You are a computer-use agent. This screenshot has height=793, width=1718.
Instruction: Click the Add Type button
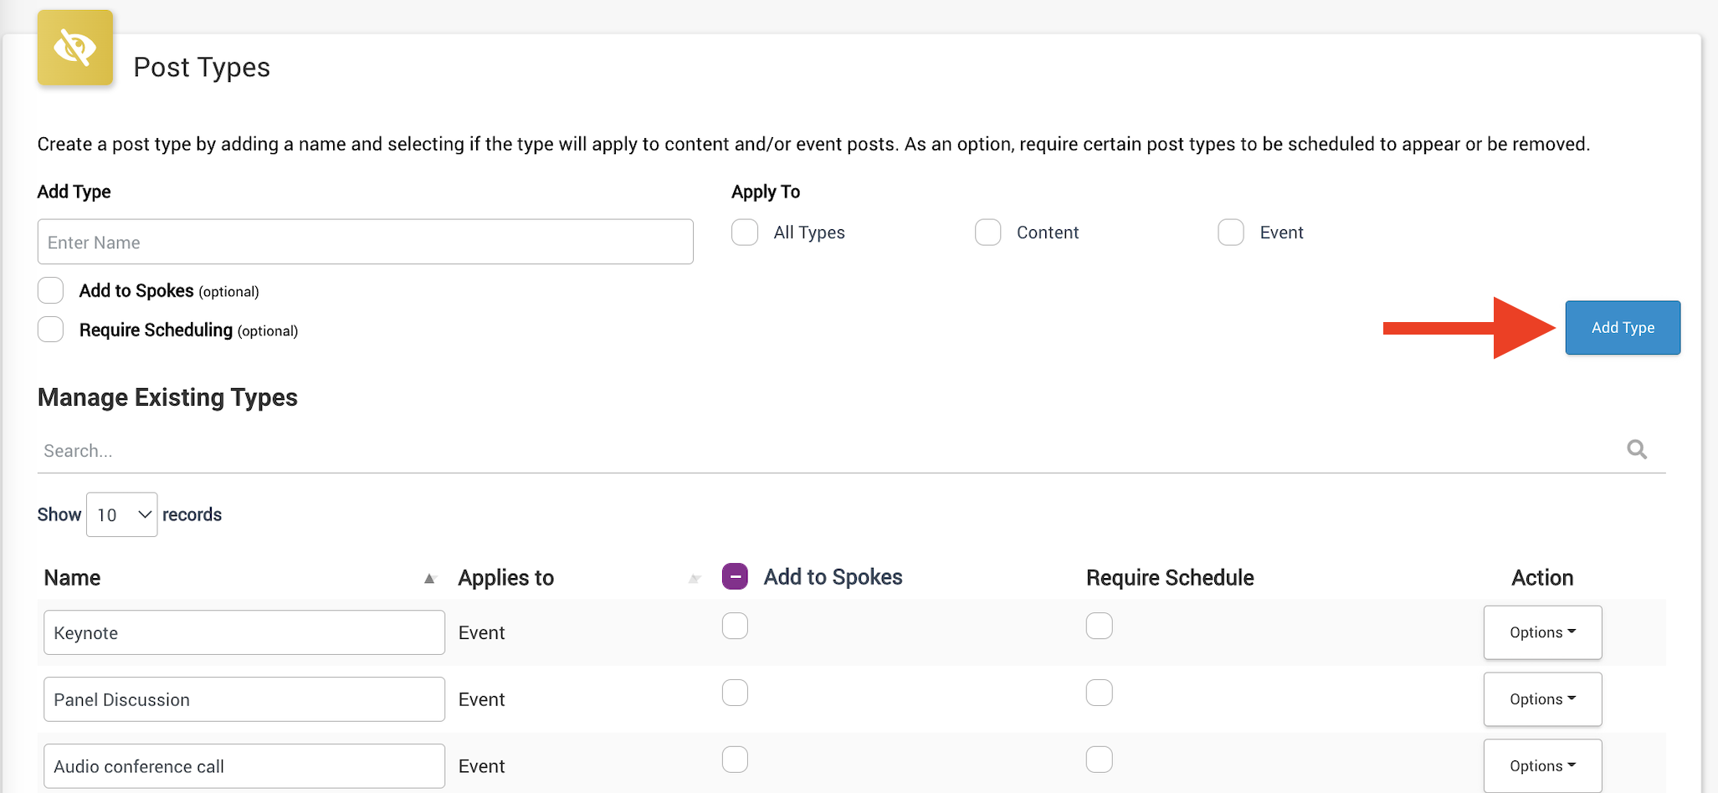(1623, 328)
